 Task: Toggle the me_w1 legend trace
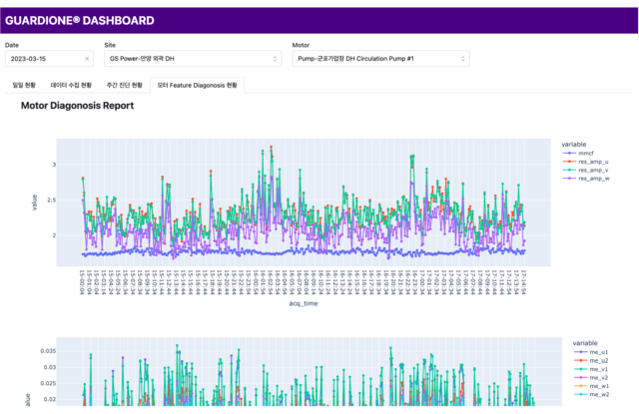click(591, 386)
